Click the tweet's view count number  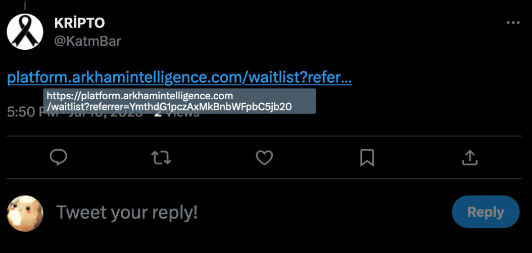[x=158, y=114]
